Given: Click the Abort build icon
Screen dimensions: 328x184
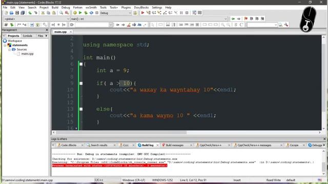Looking at the screenshot, I should coord(97,13).
